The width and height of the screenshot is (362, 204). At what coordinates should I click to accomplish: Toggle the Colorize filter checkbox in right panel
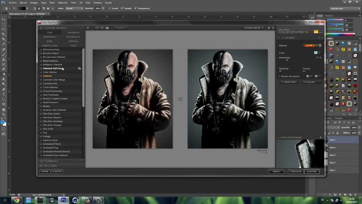coord(282,38)
